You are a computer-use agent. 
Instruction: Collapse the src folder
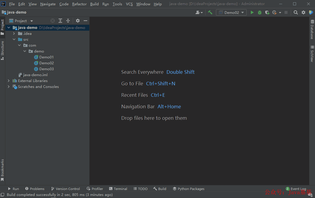tap(14, 40)
